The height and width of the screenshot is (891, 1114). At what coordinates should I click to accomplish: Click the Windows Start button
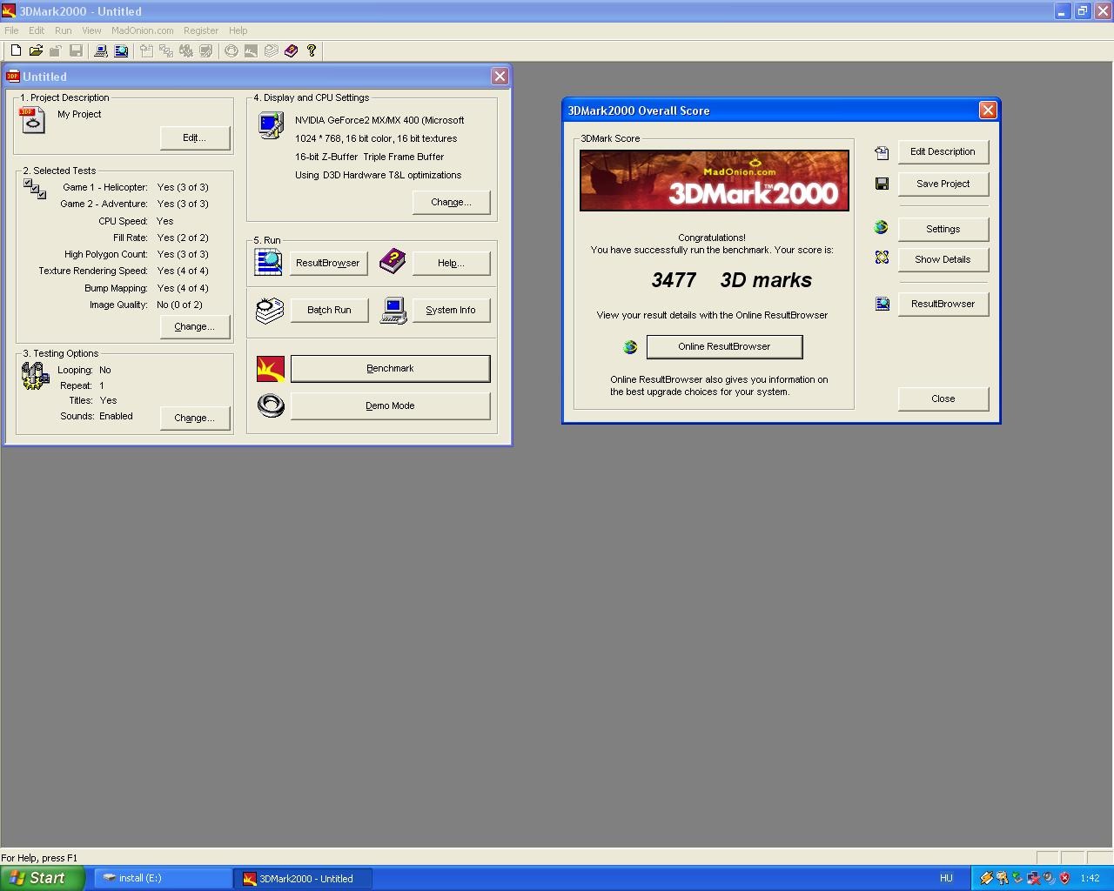pos(43,878)
